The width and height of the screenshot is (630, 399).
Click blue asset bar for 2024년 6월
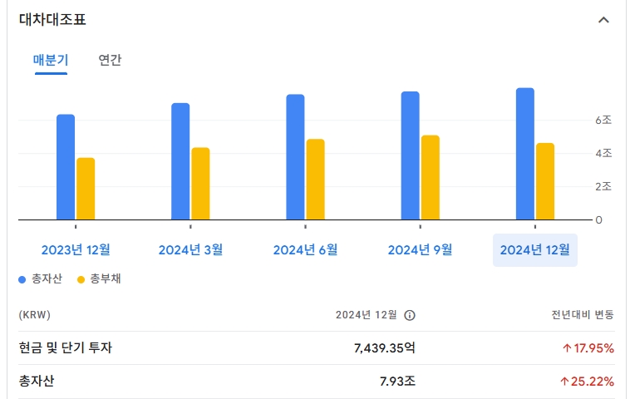click(295, 157)
